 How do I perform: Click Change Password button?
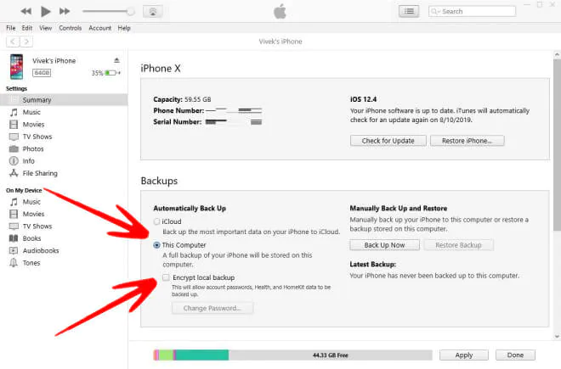pos(212,308)
